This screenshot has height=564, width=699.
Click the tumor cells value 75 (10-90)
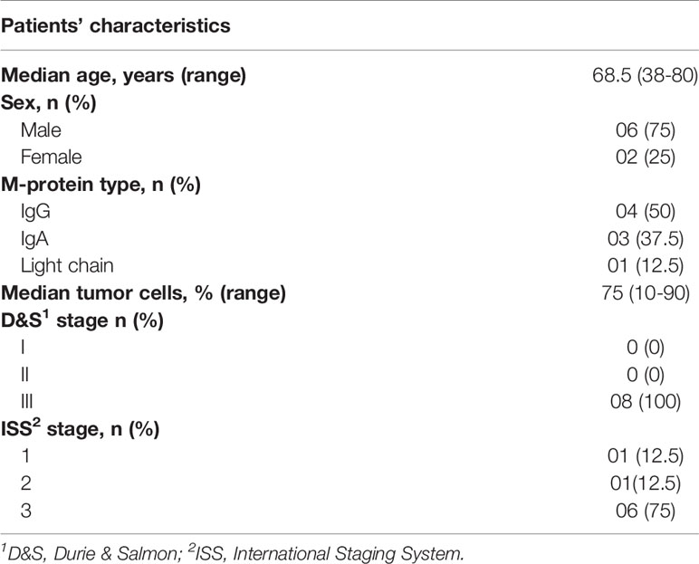click(x=646, y=293)
